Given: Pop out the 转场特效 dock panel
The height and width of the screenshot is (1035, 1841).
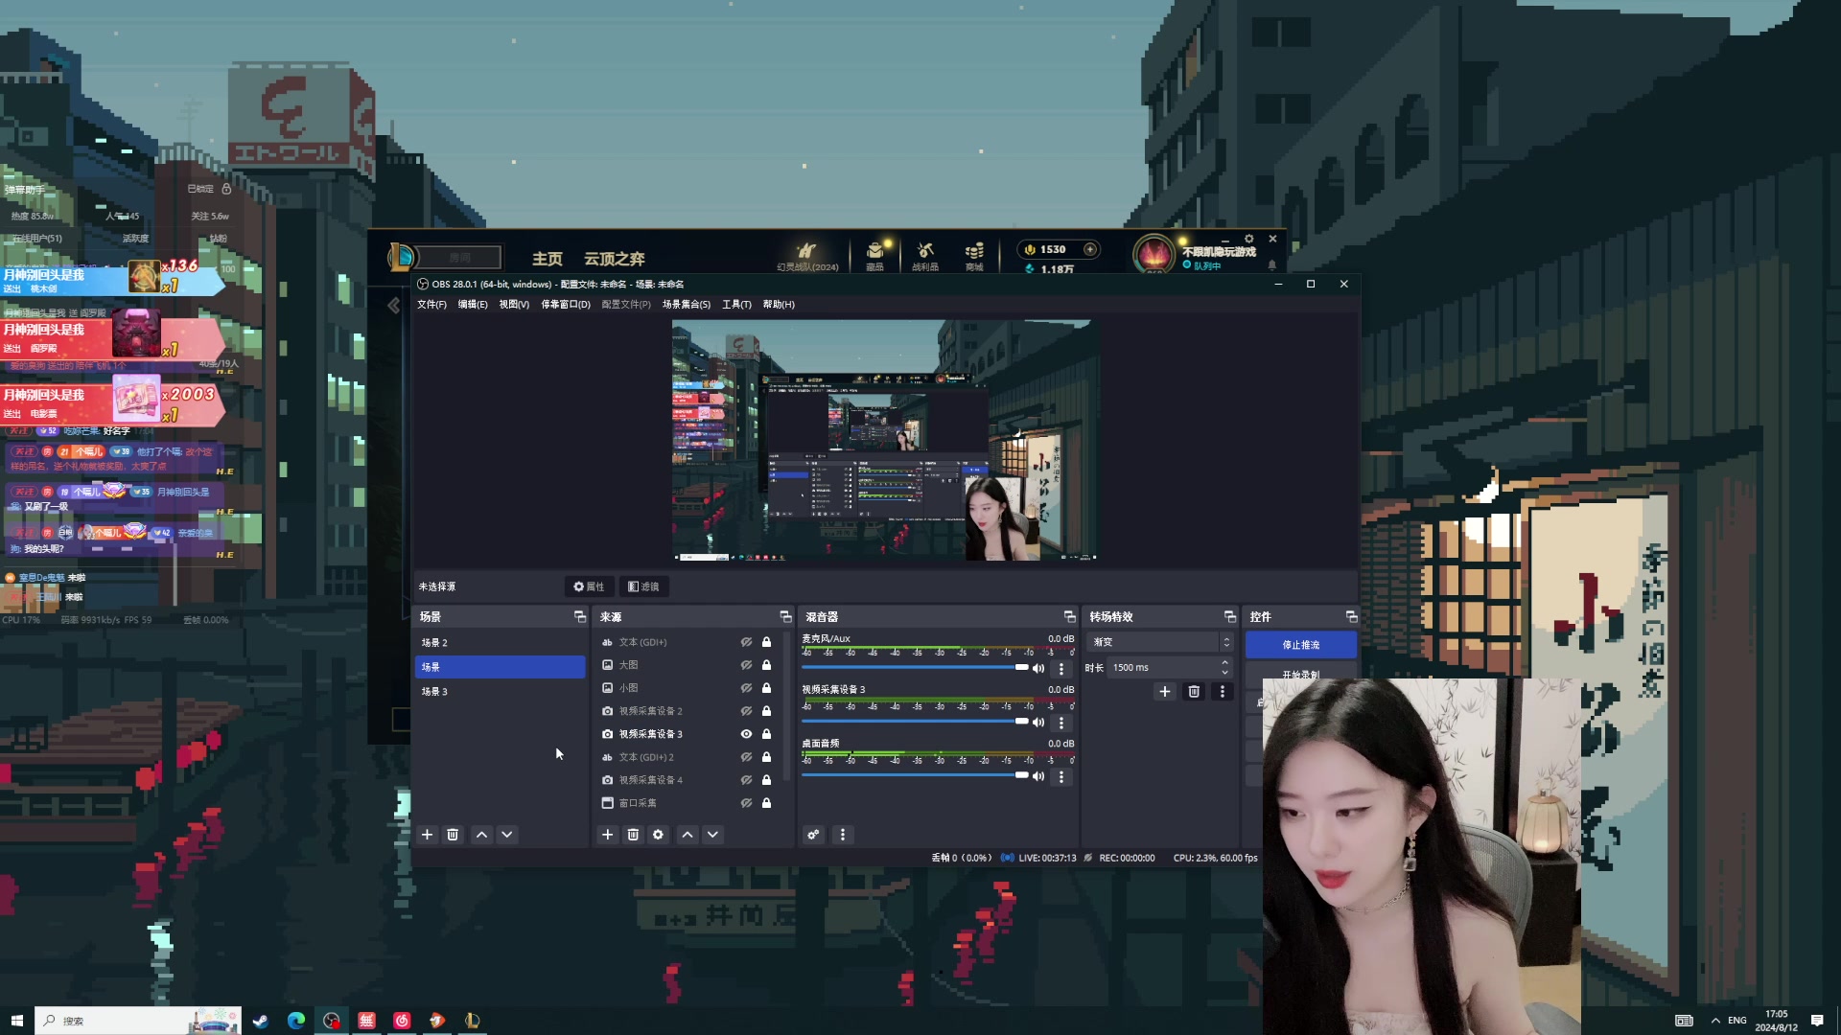Looking at the screenshot, I should pos(1230,616).
